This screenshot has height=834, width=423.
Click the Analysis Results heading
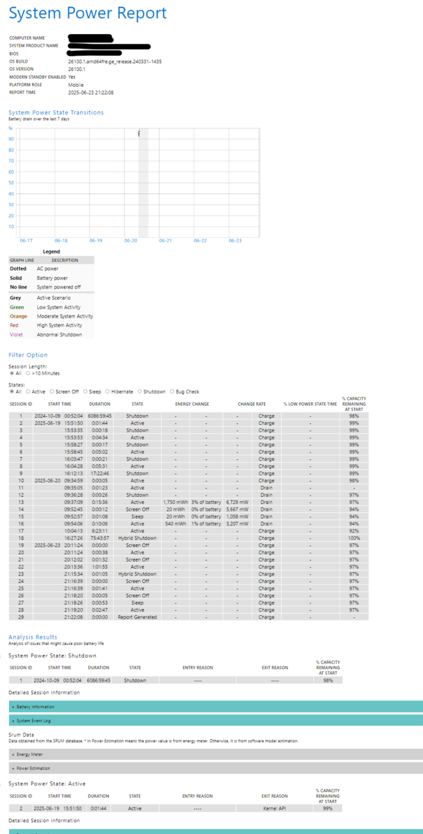pos(33,637)
